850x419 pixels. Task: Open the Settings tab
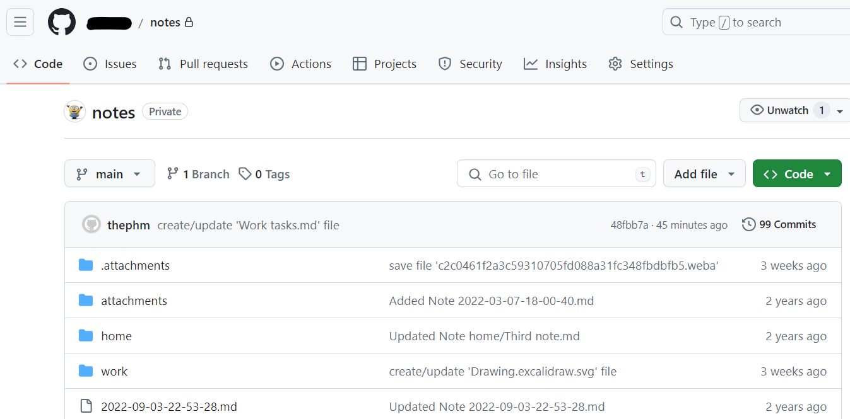[640, 64]
